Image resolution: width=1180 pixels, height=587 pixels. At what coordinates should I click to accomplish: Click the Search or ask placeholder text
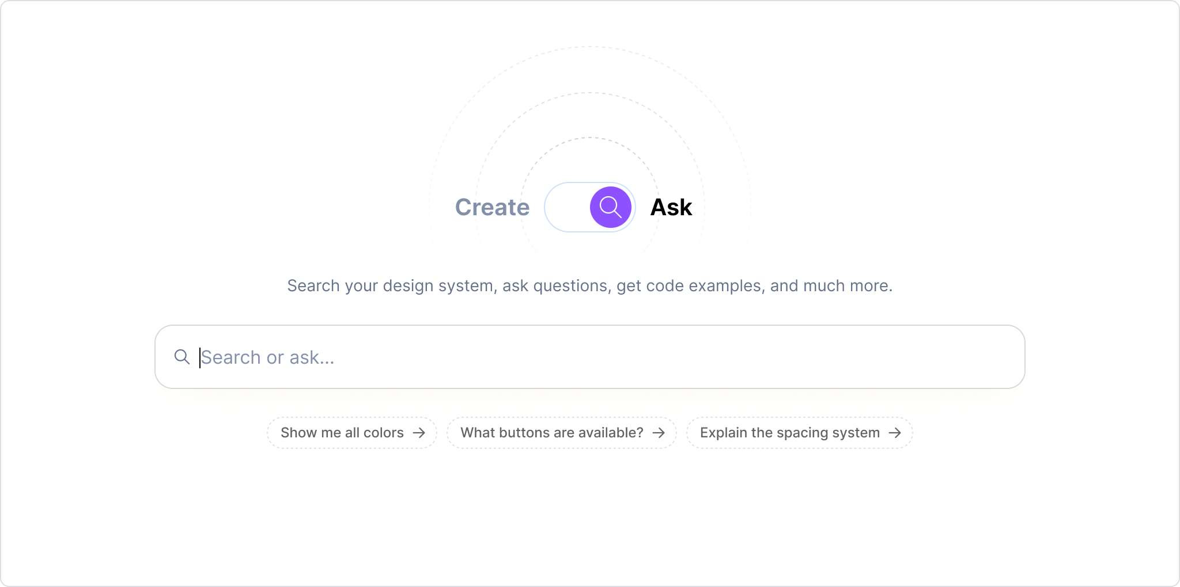[268, 357]
